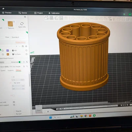Open printer settings gear icon
This screenshot has width=132, height=132.
click(25, 17)
